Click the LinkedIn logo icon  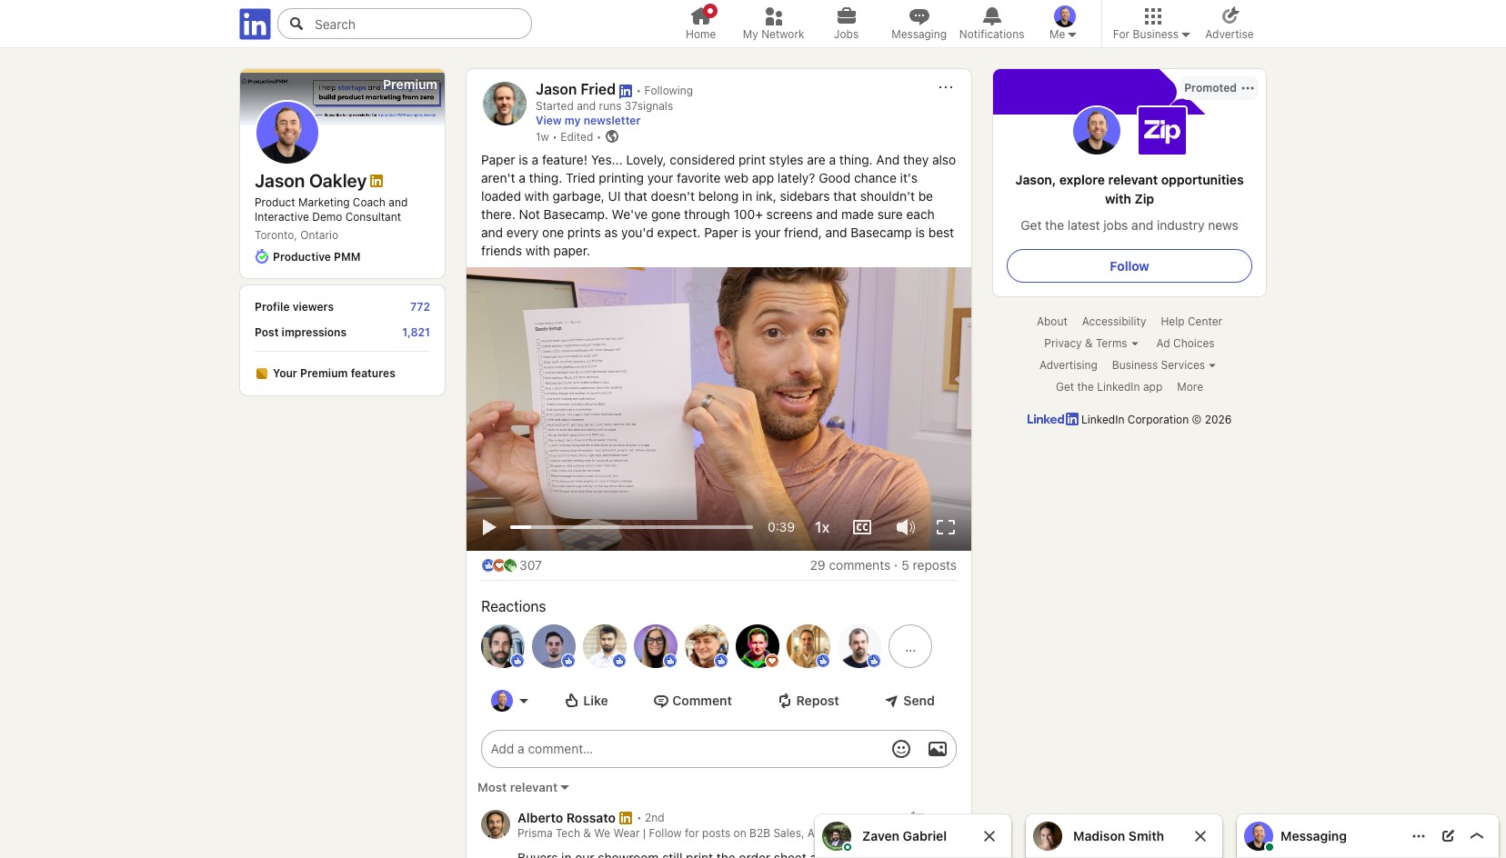255,24
